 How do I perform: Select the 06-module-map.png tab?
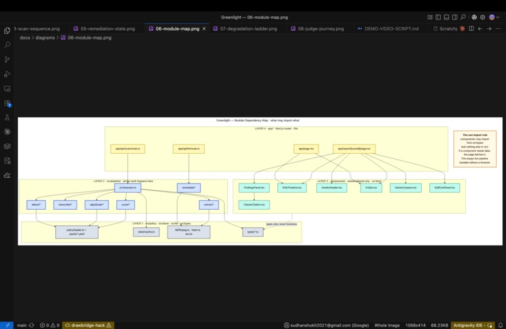tap(177, 29)
